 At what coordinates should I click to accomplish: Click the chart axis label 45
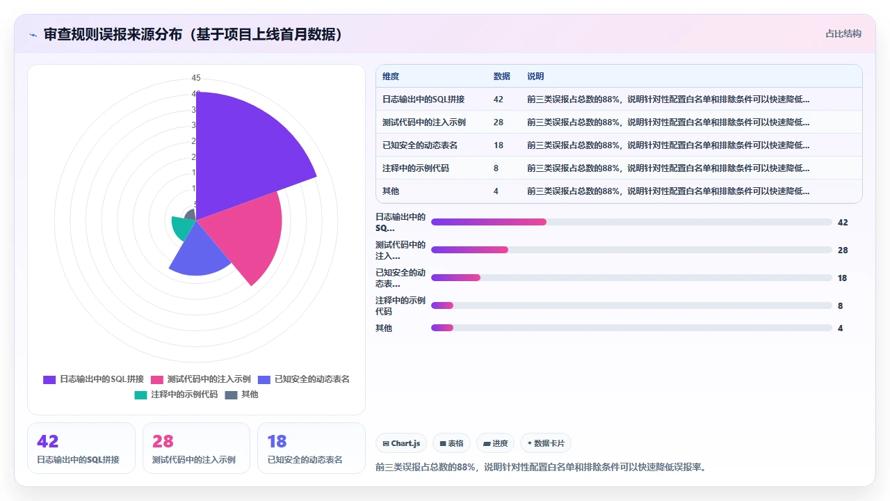(196, 77)
